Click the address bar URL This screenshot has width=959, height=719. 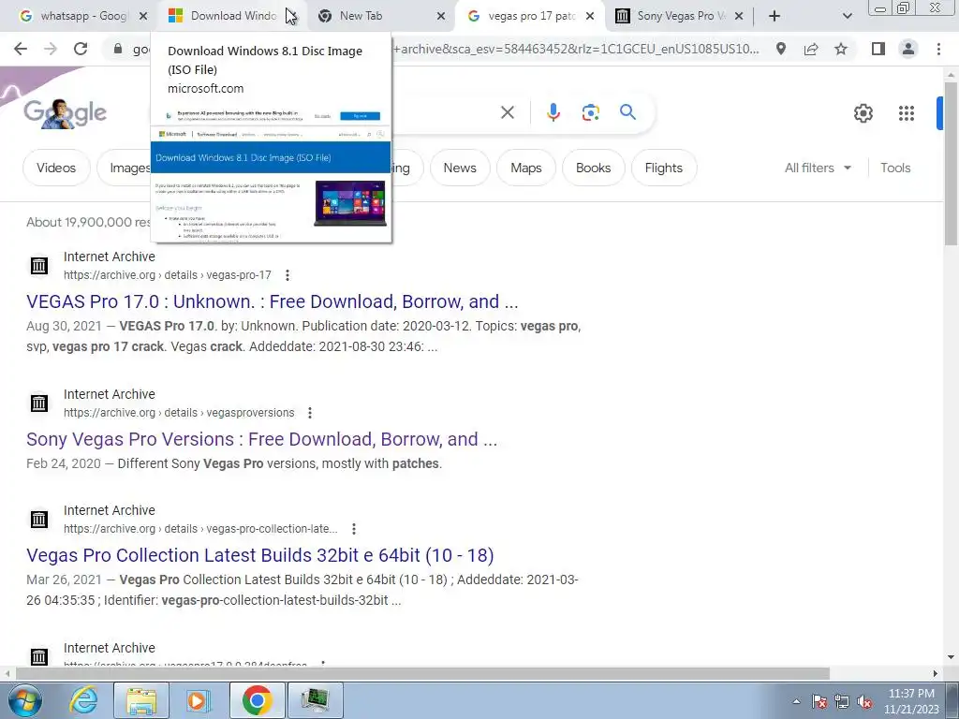[575, 49]
